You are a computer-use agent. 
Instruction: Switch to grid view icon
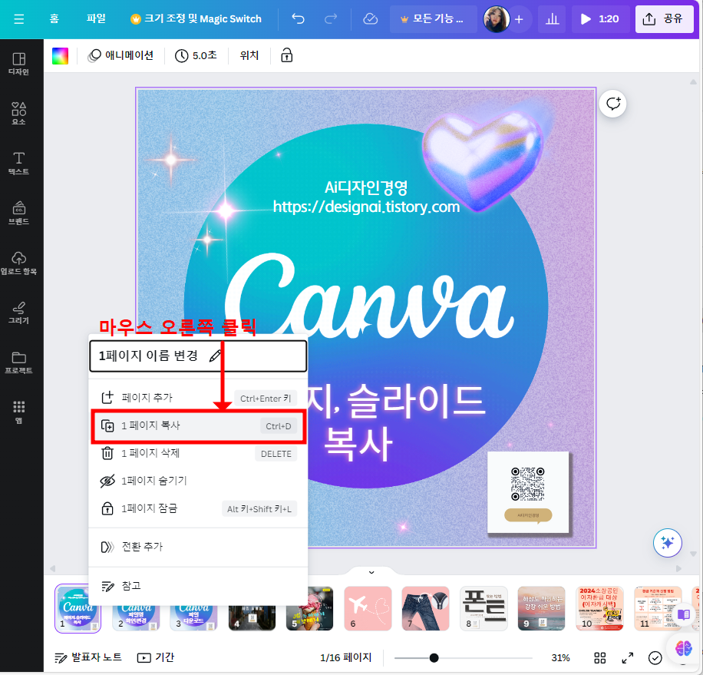click(599, 658)
